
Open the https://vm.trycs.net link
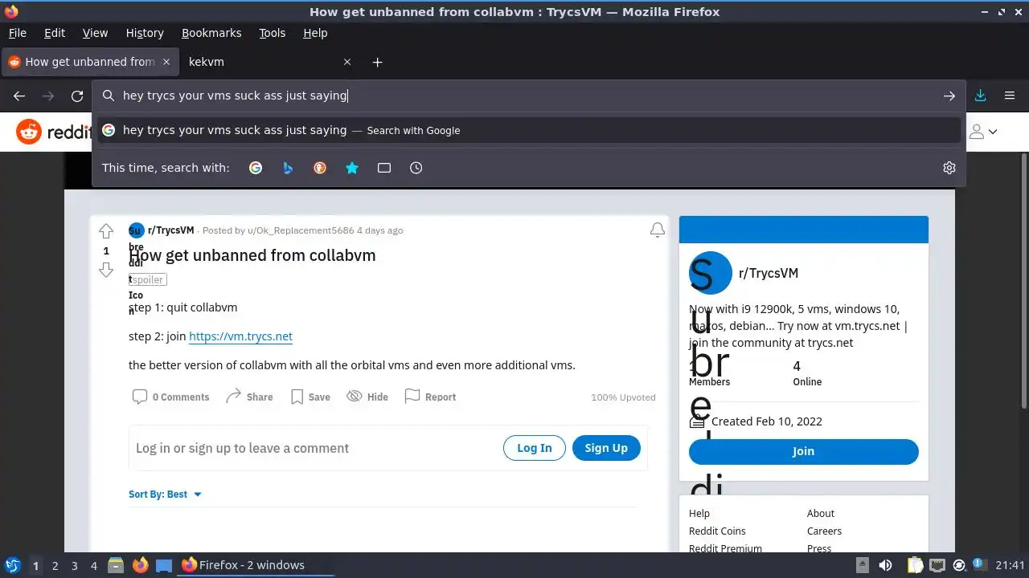point(240,336)
